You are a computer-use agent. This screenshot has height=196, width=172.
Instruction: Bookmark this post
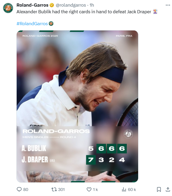click(159, 189)
